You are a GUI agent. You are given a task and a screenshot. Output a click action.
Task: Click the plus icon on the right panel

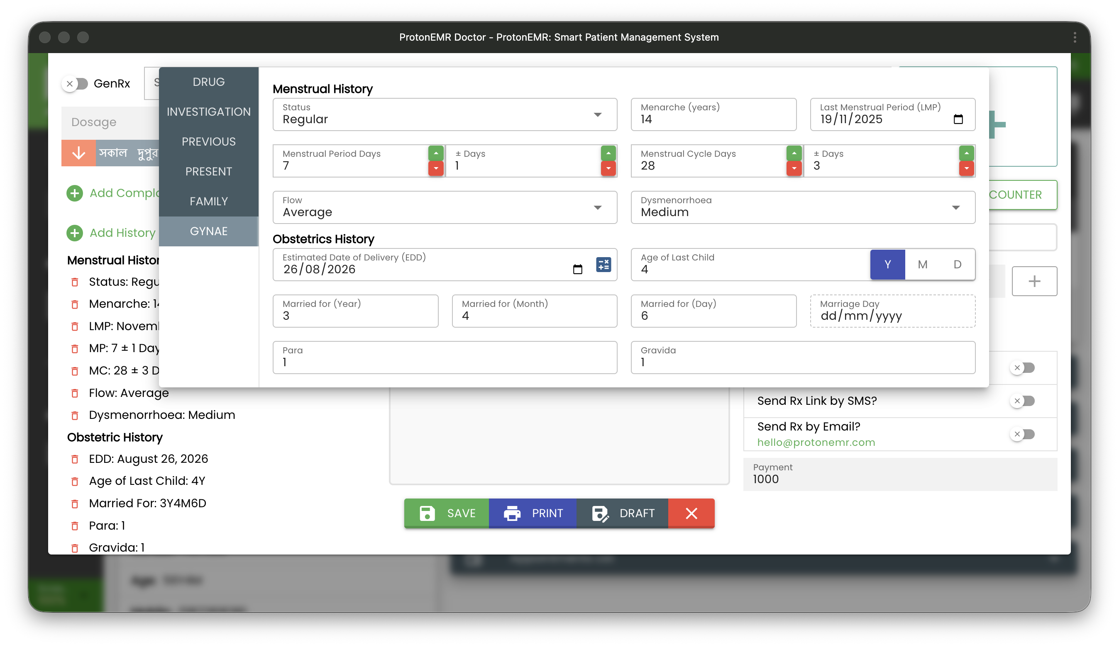[1035, 281]
